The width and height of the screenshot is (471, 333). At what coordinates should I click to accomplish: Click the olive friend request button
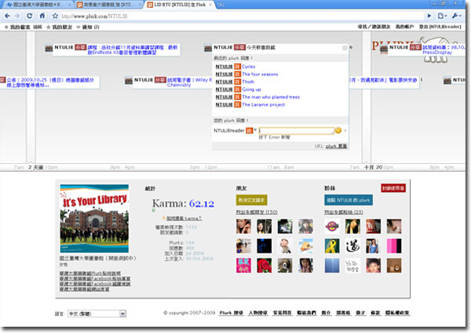click(251, 200)
